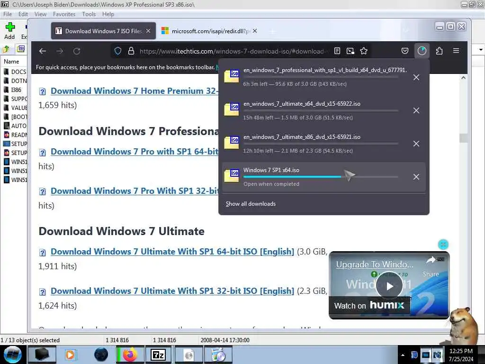485x364 pixels.
Task: Open 7-Zip Tools menu
Action: click(x=89, y=14)
